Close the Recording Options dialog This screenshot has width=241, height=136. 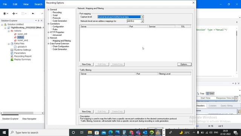point(193,3)
